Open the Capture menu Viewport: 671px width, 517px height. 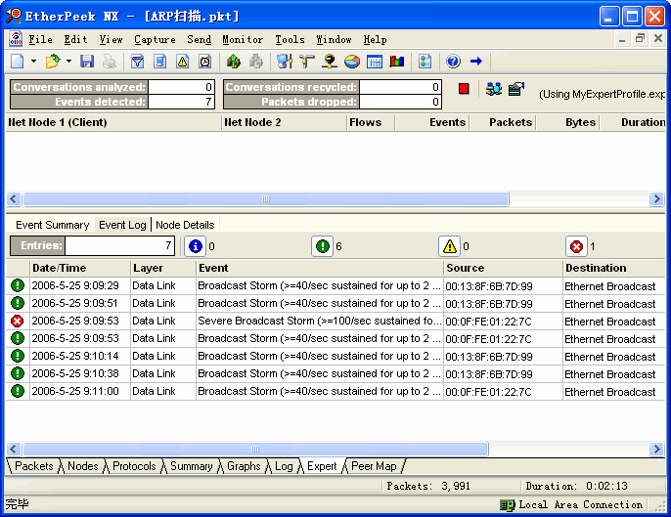[x=155, y=40]
